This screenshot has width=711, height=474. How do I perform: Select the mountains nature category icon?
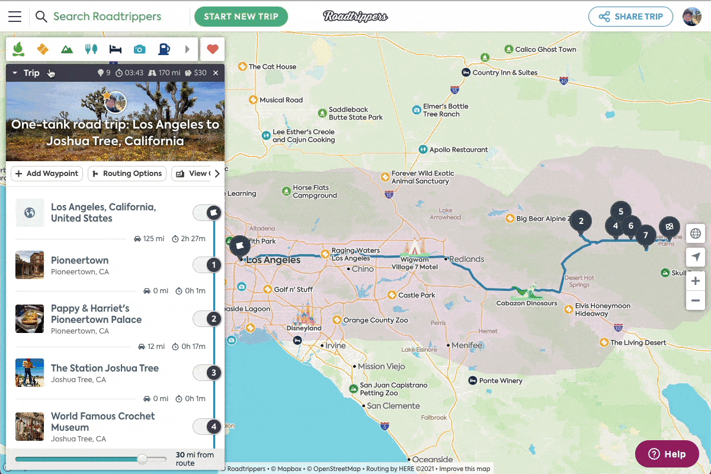point(67,49)
